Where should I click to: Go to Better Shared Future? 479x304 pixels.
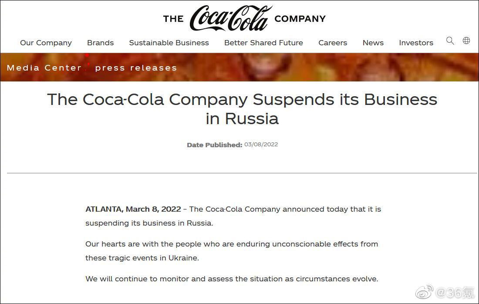(x=263, y=43)
